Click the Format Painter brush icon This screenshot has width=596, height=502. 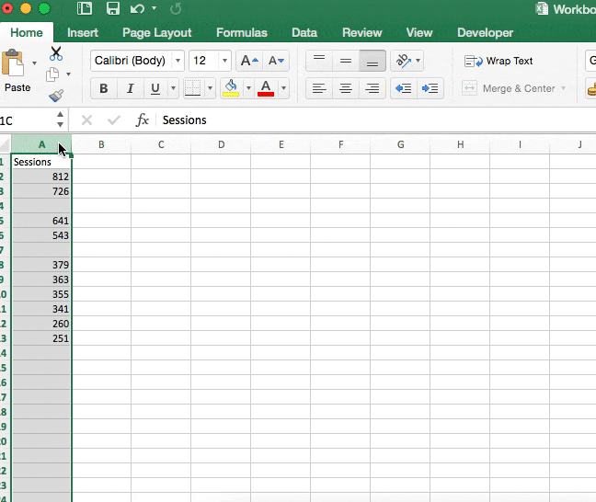point(56,95)
